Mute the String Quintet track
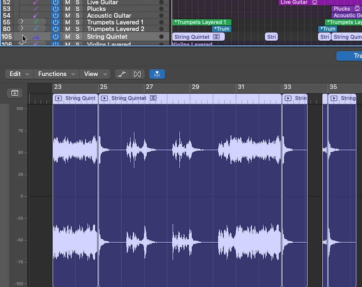This screenshot has height=287, width=362. (68, 37)
